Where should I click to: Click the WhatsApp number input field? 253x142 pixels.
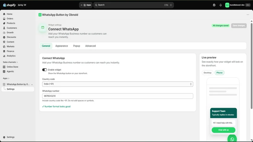point(118,96)
